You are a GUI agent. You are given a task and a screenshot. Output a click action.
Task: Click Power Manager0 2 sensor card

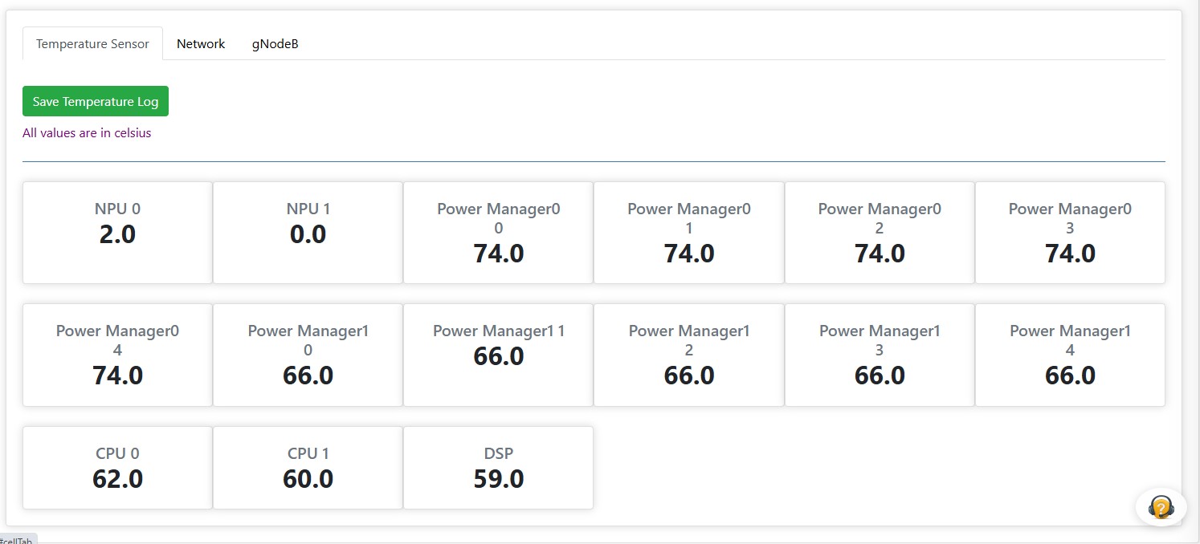pos(880,233)
